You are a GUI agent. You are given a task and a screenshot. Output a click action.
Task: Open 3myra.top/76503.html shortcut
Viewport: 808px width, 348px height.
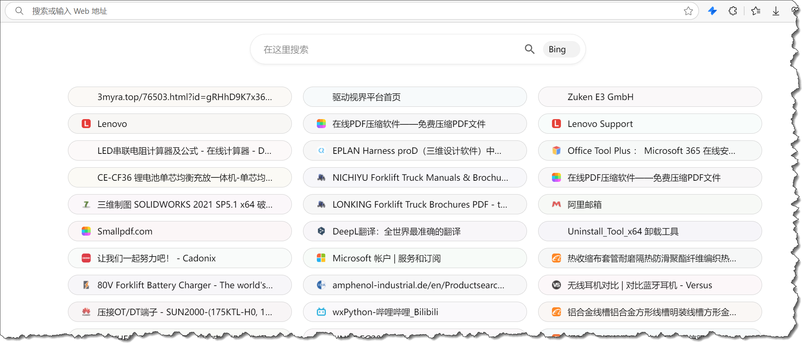pyautogui.click(x=180, y=97)
